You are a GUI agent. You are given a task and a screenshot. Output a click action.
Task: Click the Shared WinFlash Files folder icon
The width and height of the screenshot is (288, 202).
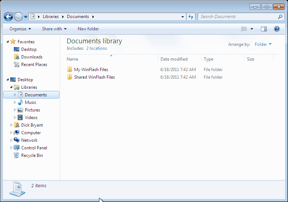(69, 77)
